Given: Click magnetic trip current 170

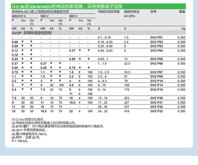Looking at the screenshot, I should point(126,90).
